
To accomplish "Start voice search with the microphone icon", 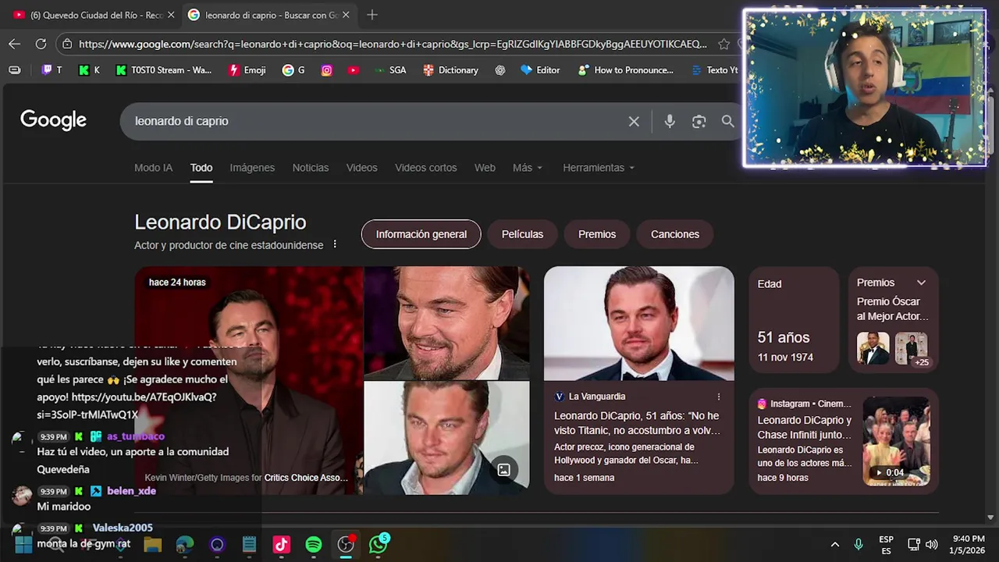I will point(670,121).
